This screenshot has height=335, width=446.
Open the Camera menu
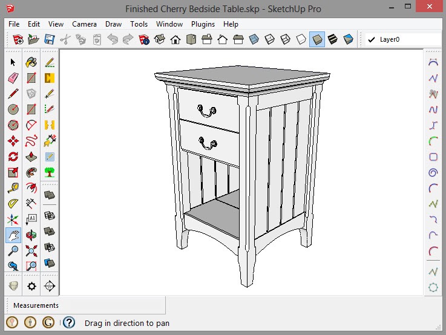tap(84, 24)
